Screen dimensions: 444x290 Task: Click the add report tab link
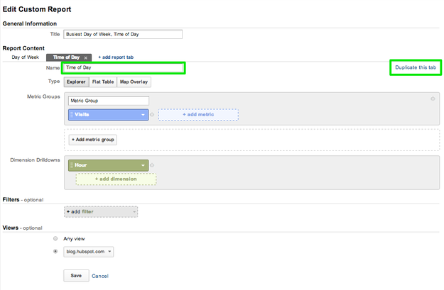pyautogui.click(x=116, y=57)
